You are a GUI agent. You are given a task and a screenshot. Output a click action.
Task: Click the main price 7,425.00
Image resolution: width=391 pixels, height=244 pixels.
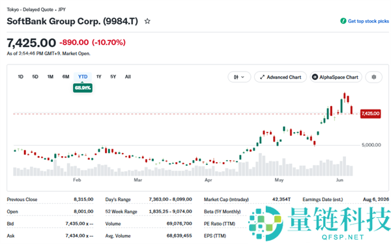point(31,43)
